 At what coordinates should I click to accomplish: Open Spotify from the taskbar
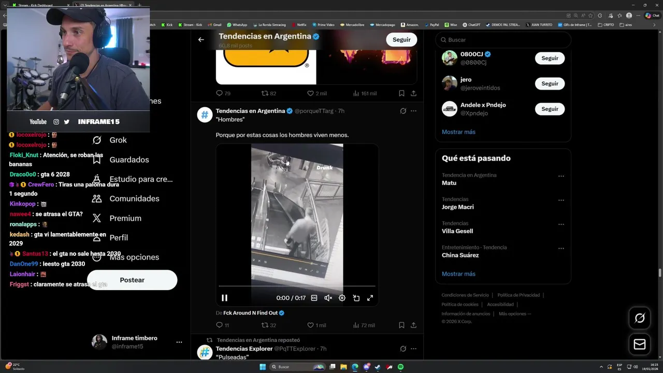tap(401, 367)
